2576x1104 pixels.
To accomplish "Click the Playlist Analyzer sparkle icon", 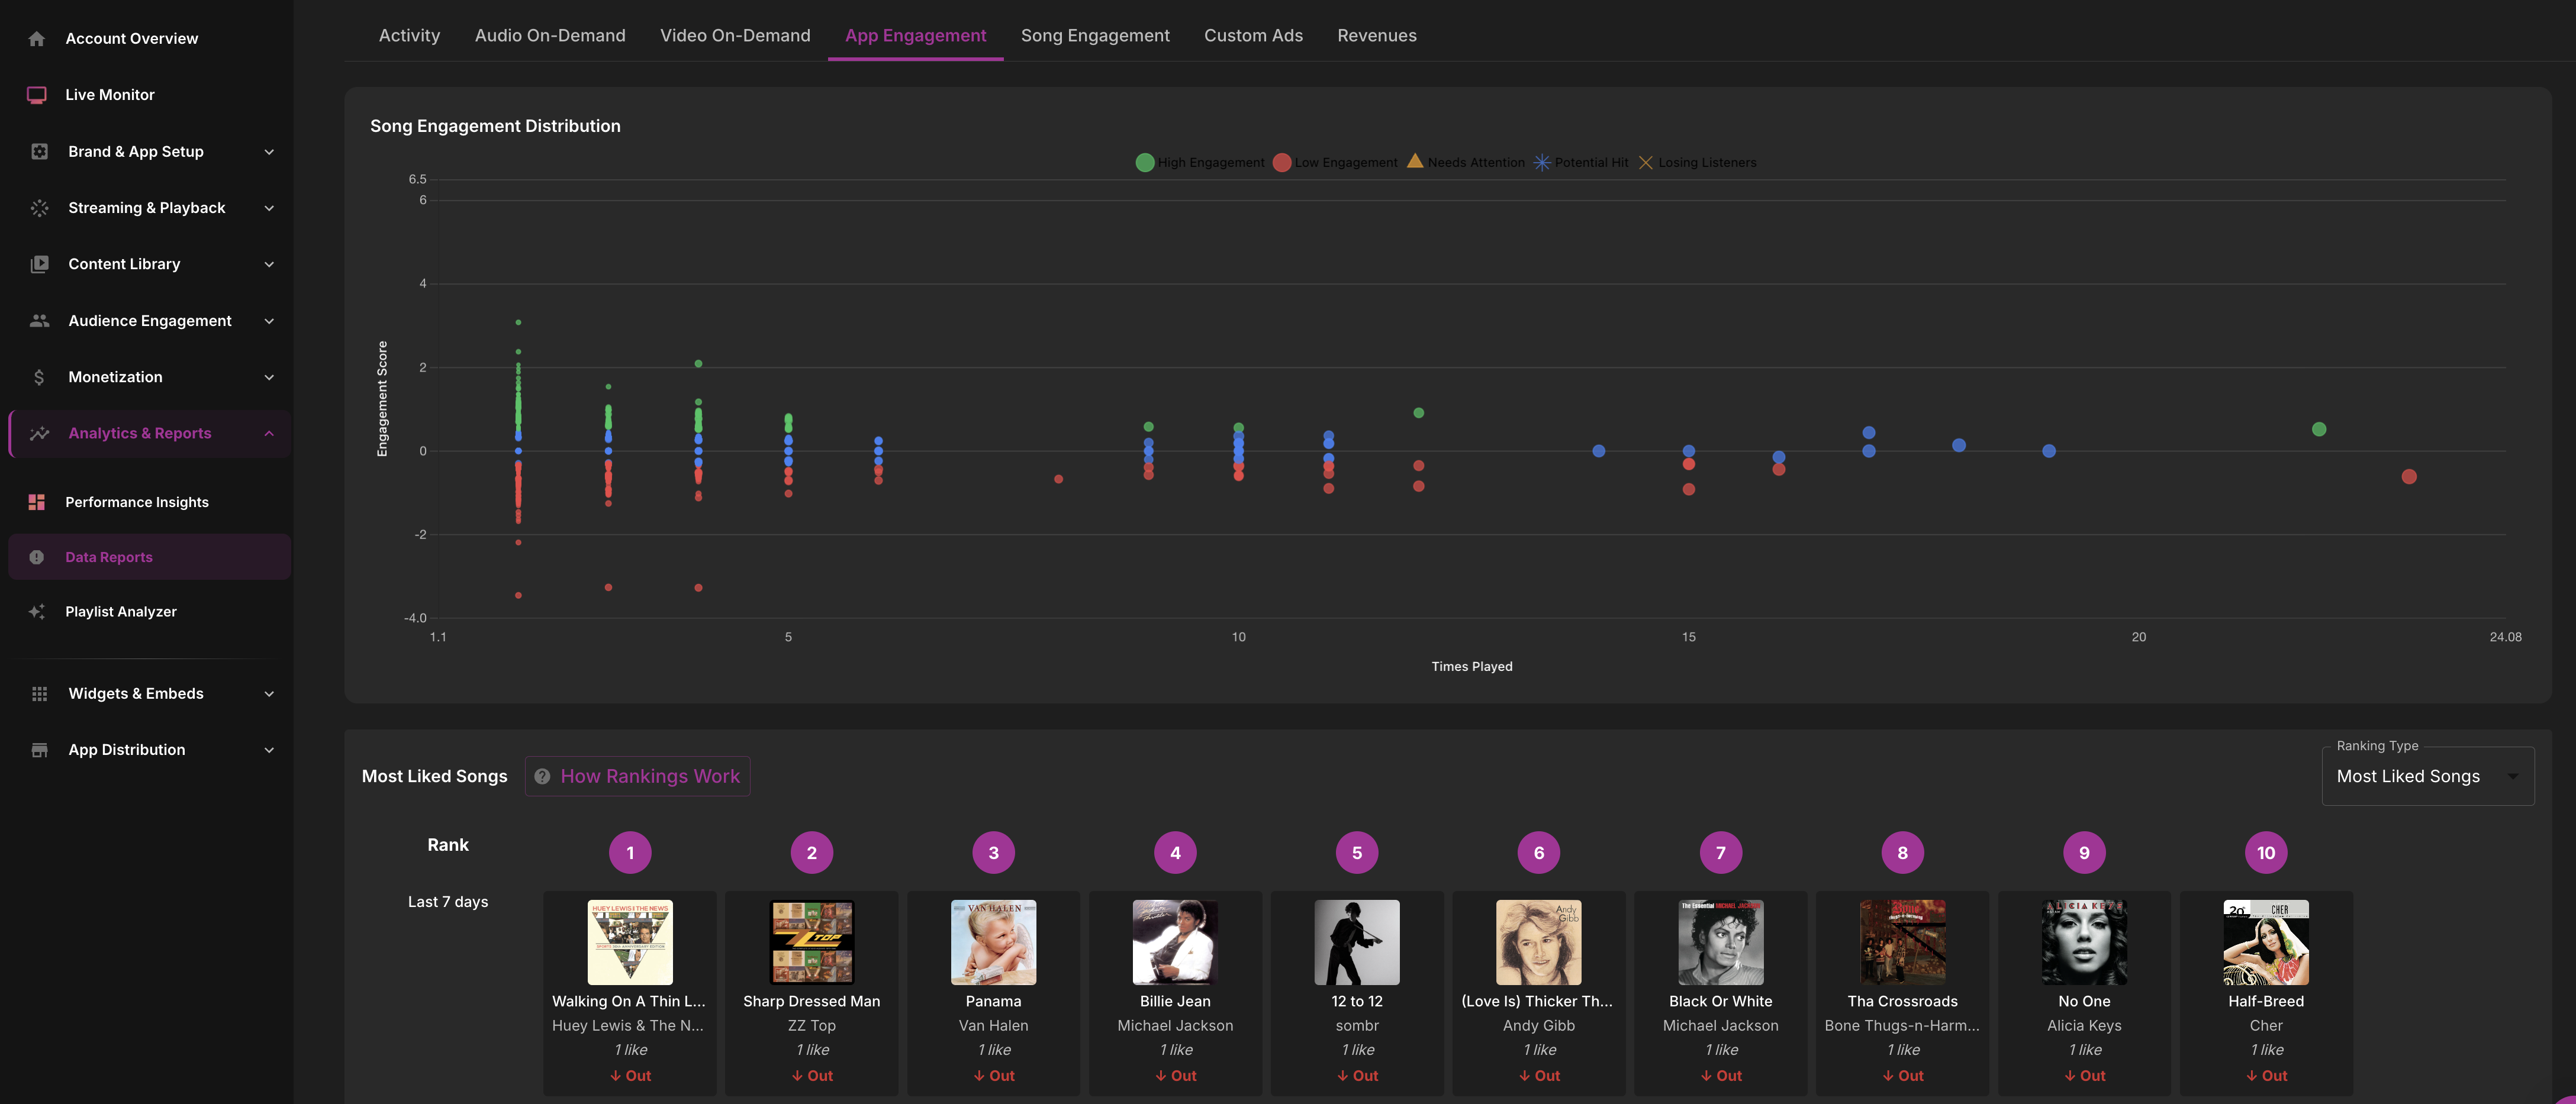I will (x=37, y=611).
